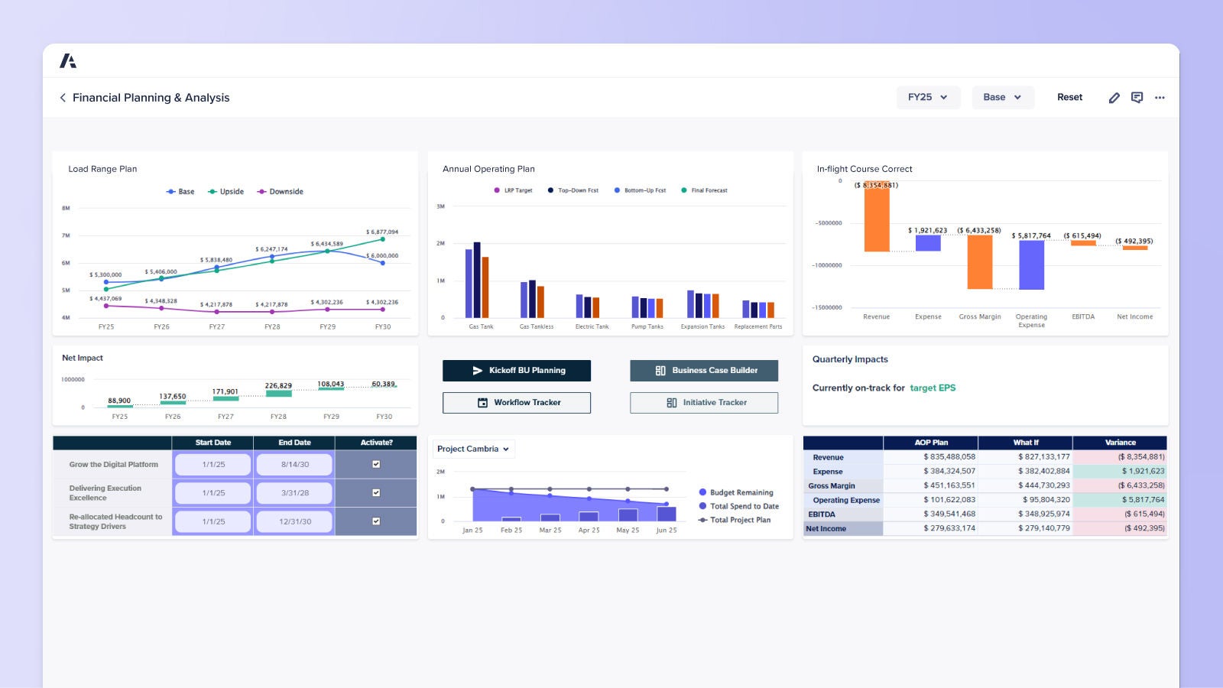1223x688 pixels.
Task: Click the ellipsis icon for more options
Action: click(x=1160, y=97)
